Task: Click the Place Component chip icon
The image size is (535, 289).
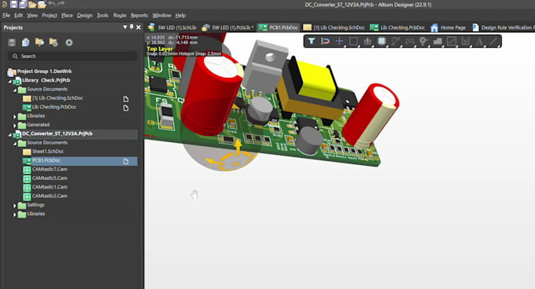Action: pos(382,41)
